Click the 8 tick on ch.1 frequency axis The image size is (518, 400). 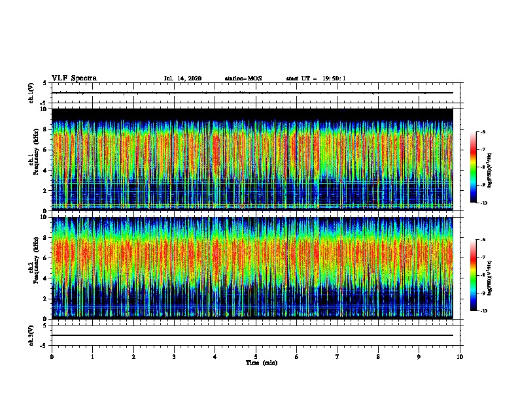[x=46, y=129]
